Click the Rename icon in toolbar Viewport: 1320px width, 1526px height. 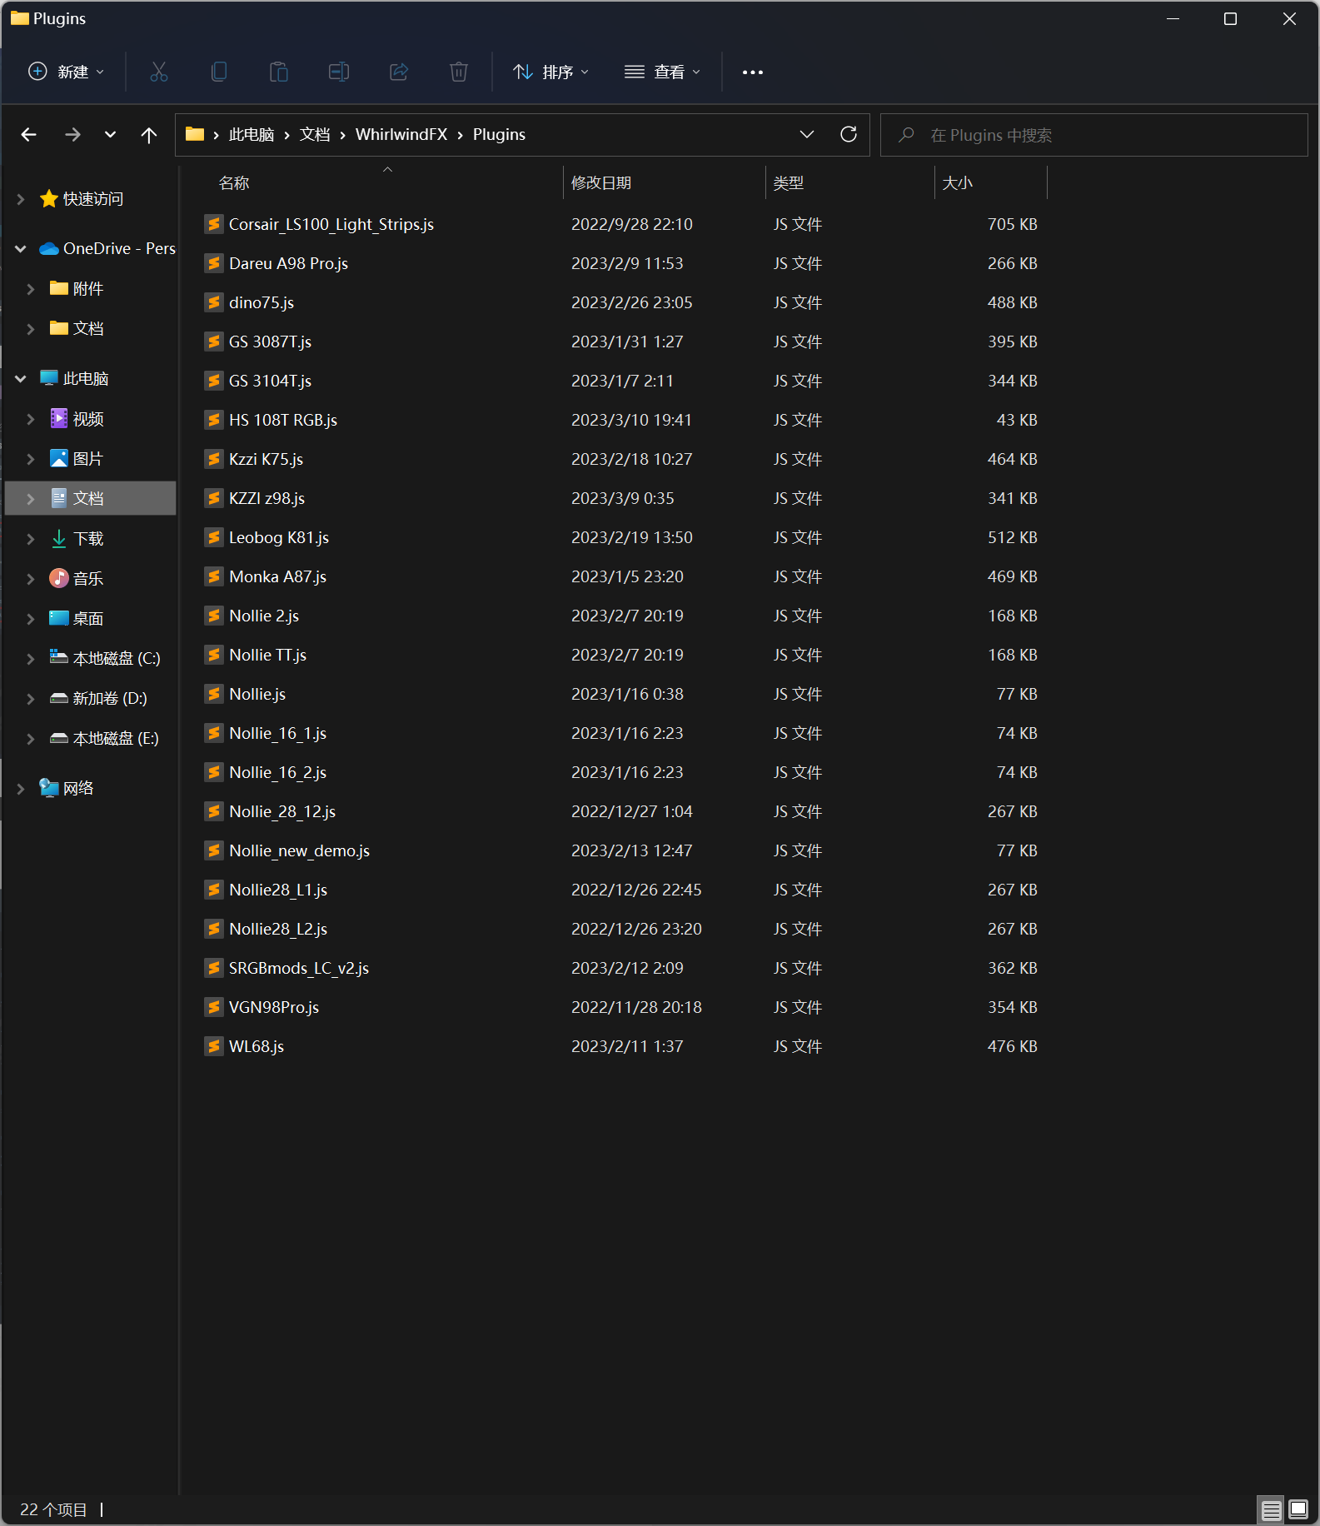coord(339,72)
